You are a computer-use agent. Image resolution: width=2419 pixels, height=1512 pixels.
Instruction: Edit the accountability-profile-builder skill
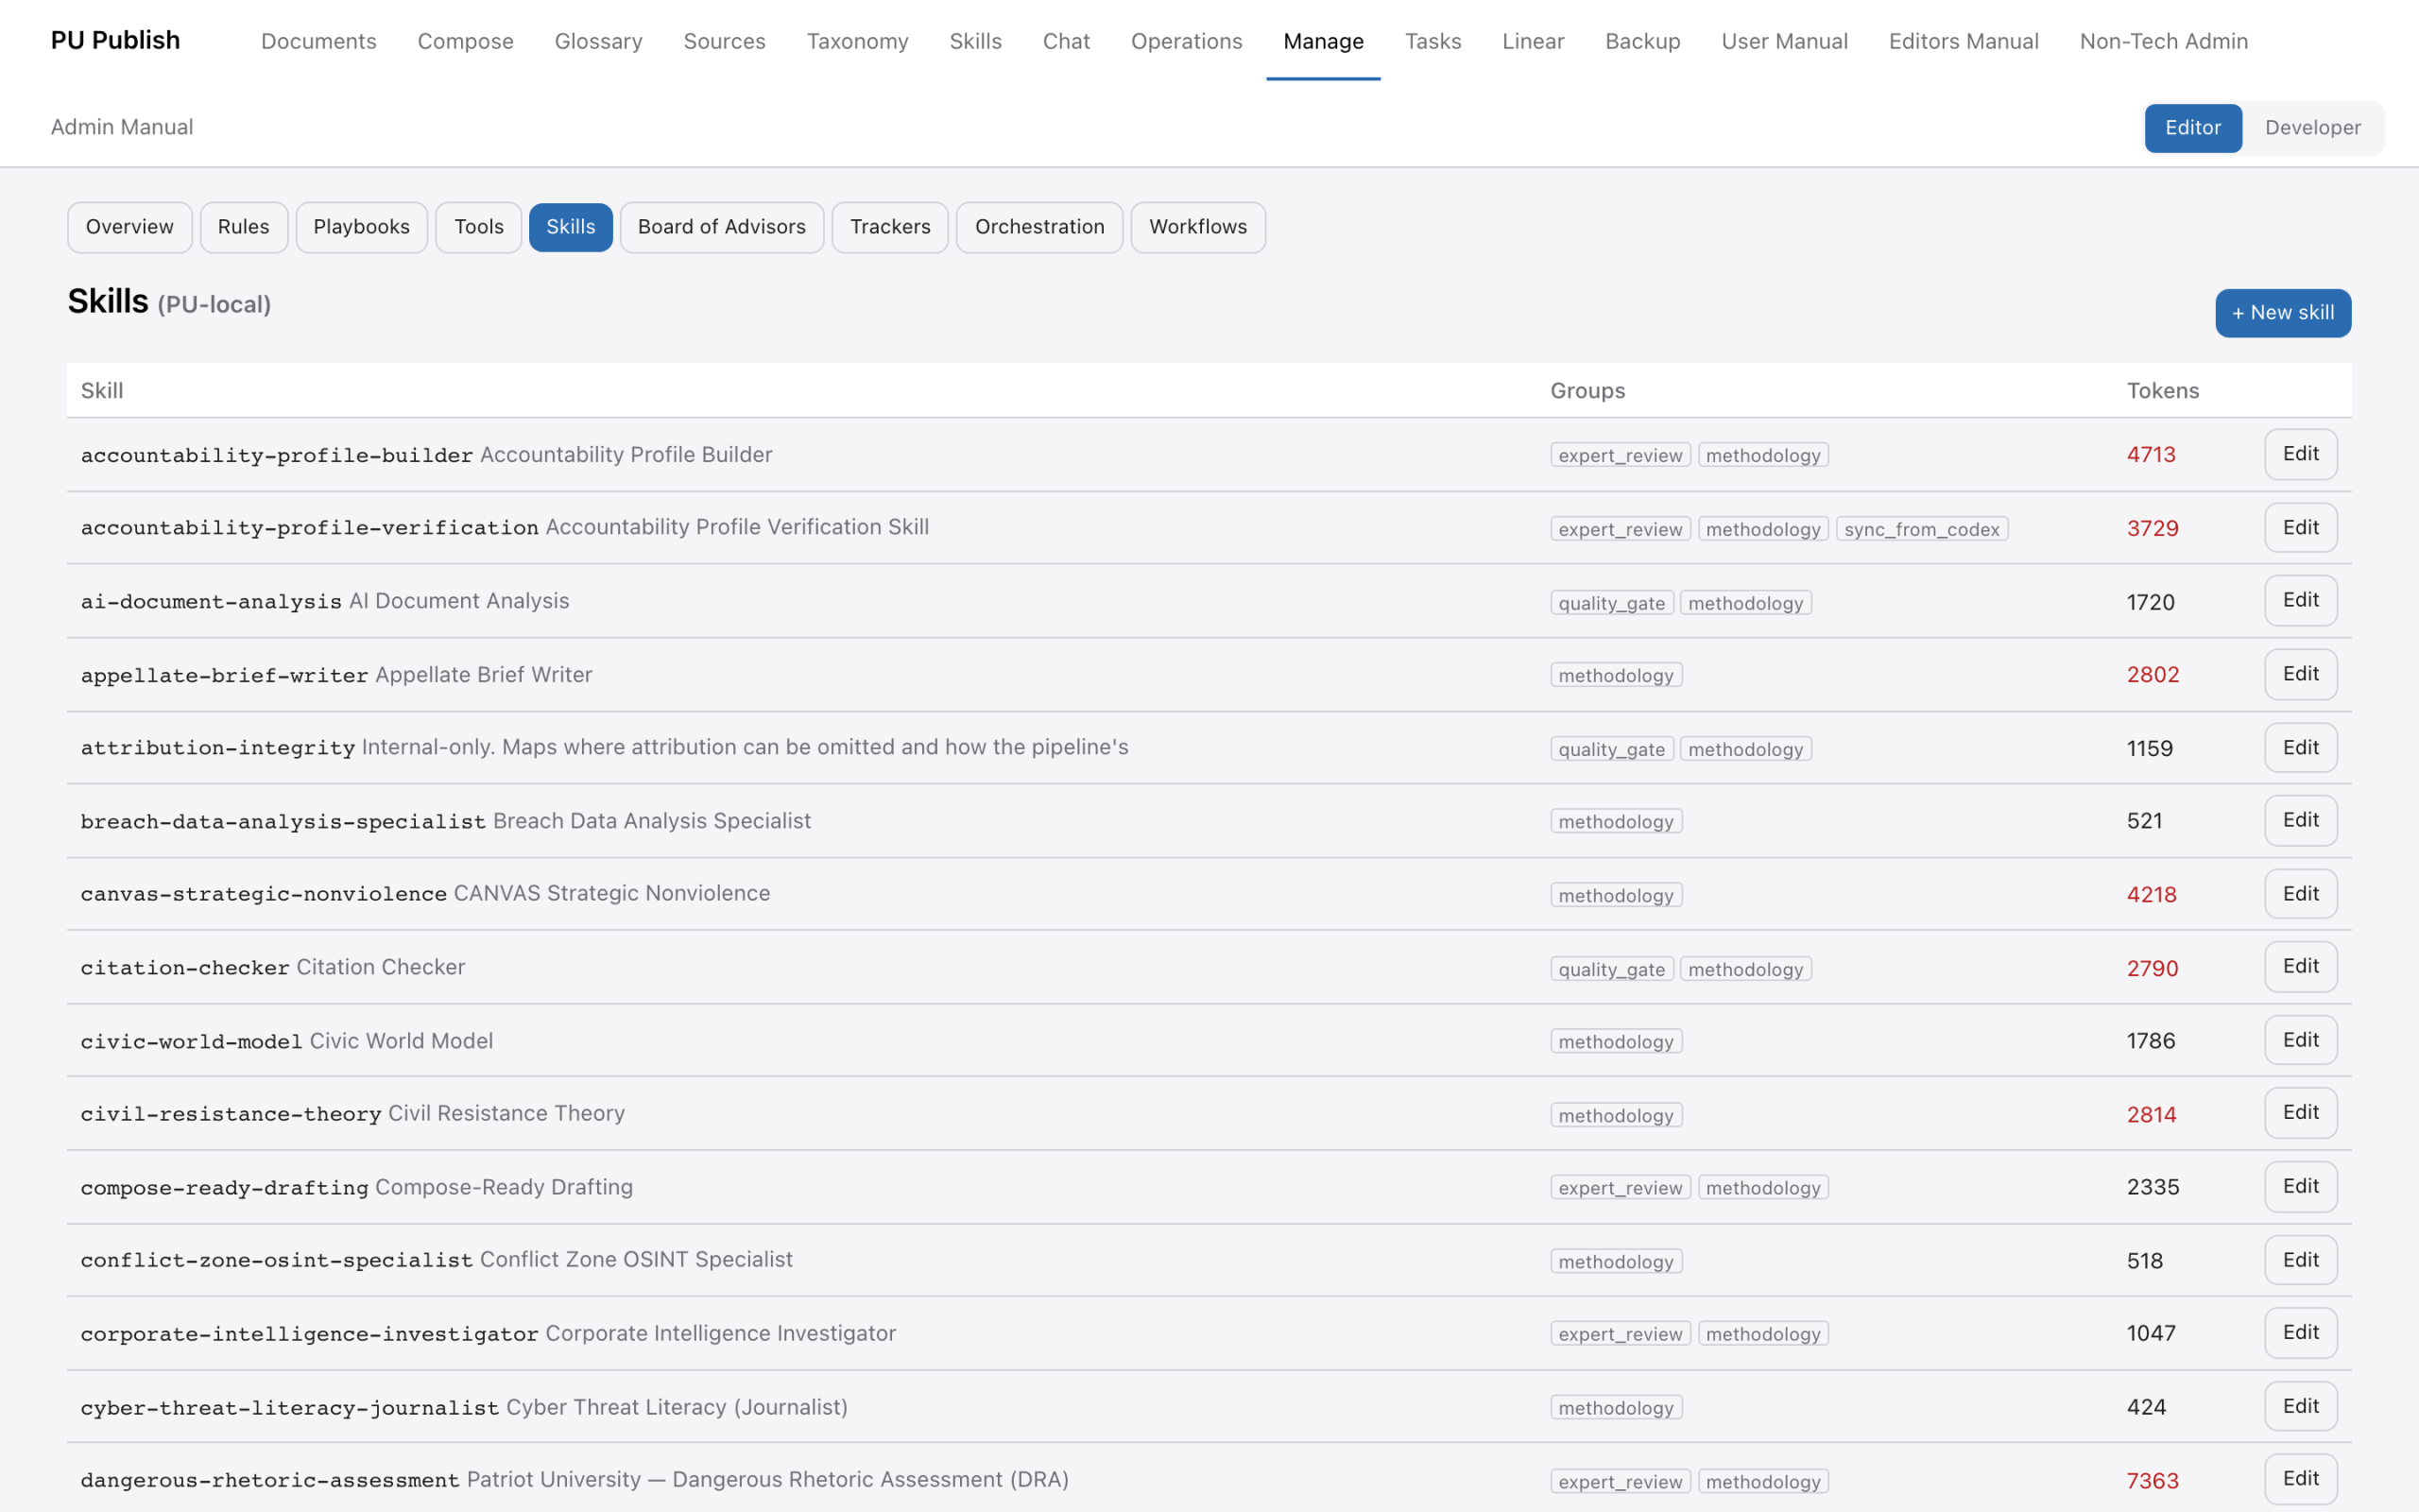click(x=2300, y=454)
